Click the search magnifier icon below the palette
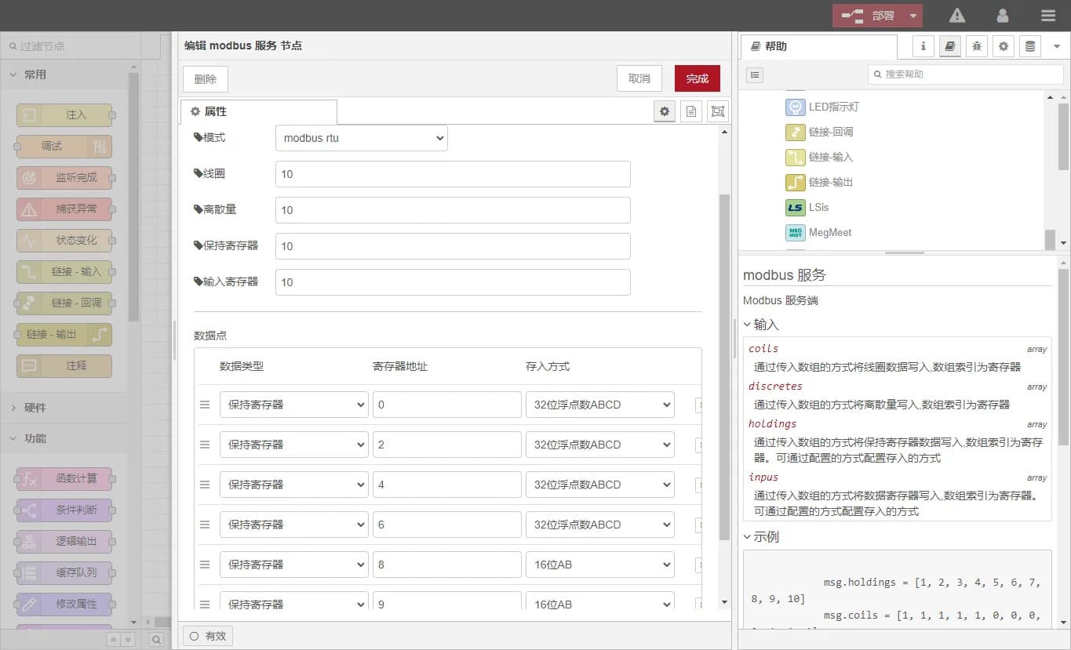 click(x=157, y=637)
